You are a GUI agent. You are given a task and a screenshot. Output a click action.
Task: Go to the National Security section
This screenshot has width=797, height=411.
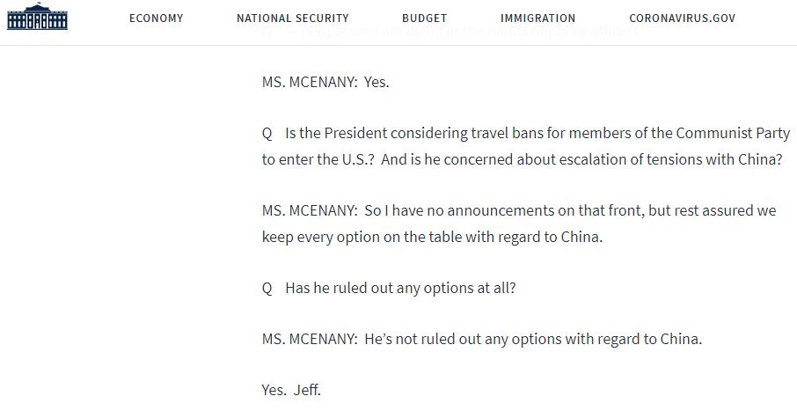tap(293, 18)
